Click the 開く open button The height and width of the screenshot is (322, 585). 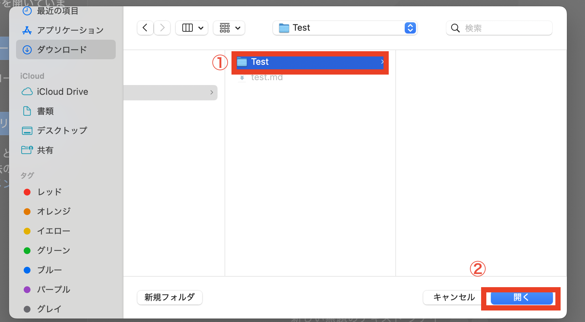(x=521, y=298)
